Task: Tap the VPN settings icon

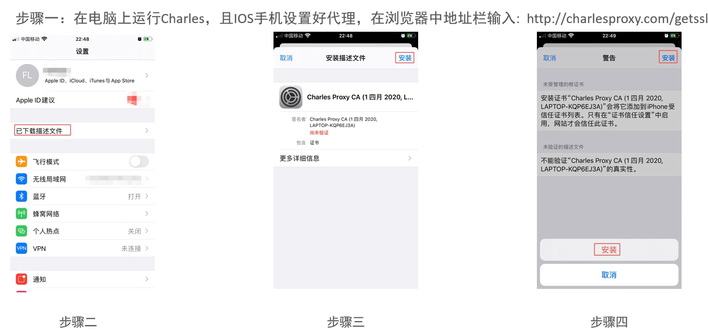Action: coord(22,248)
